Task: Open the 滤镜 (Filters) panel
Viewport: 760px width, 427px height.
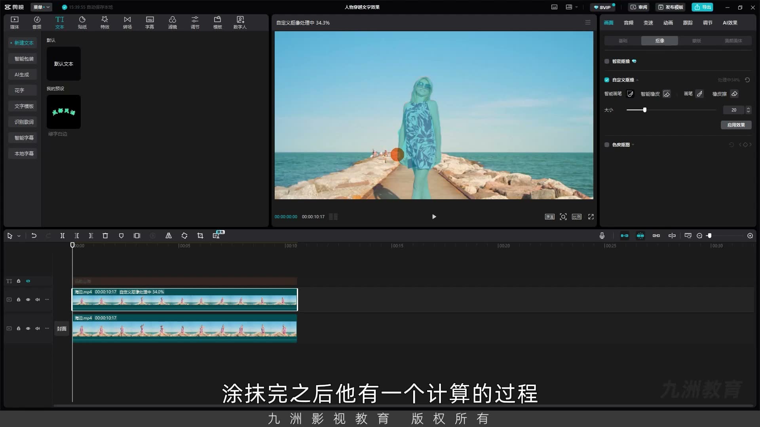Action: pos(173,23)
